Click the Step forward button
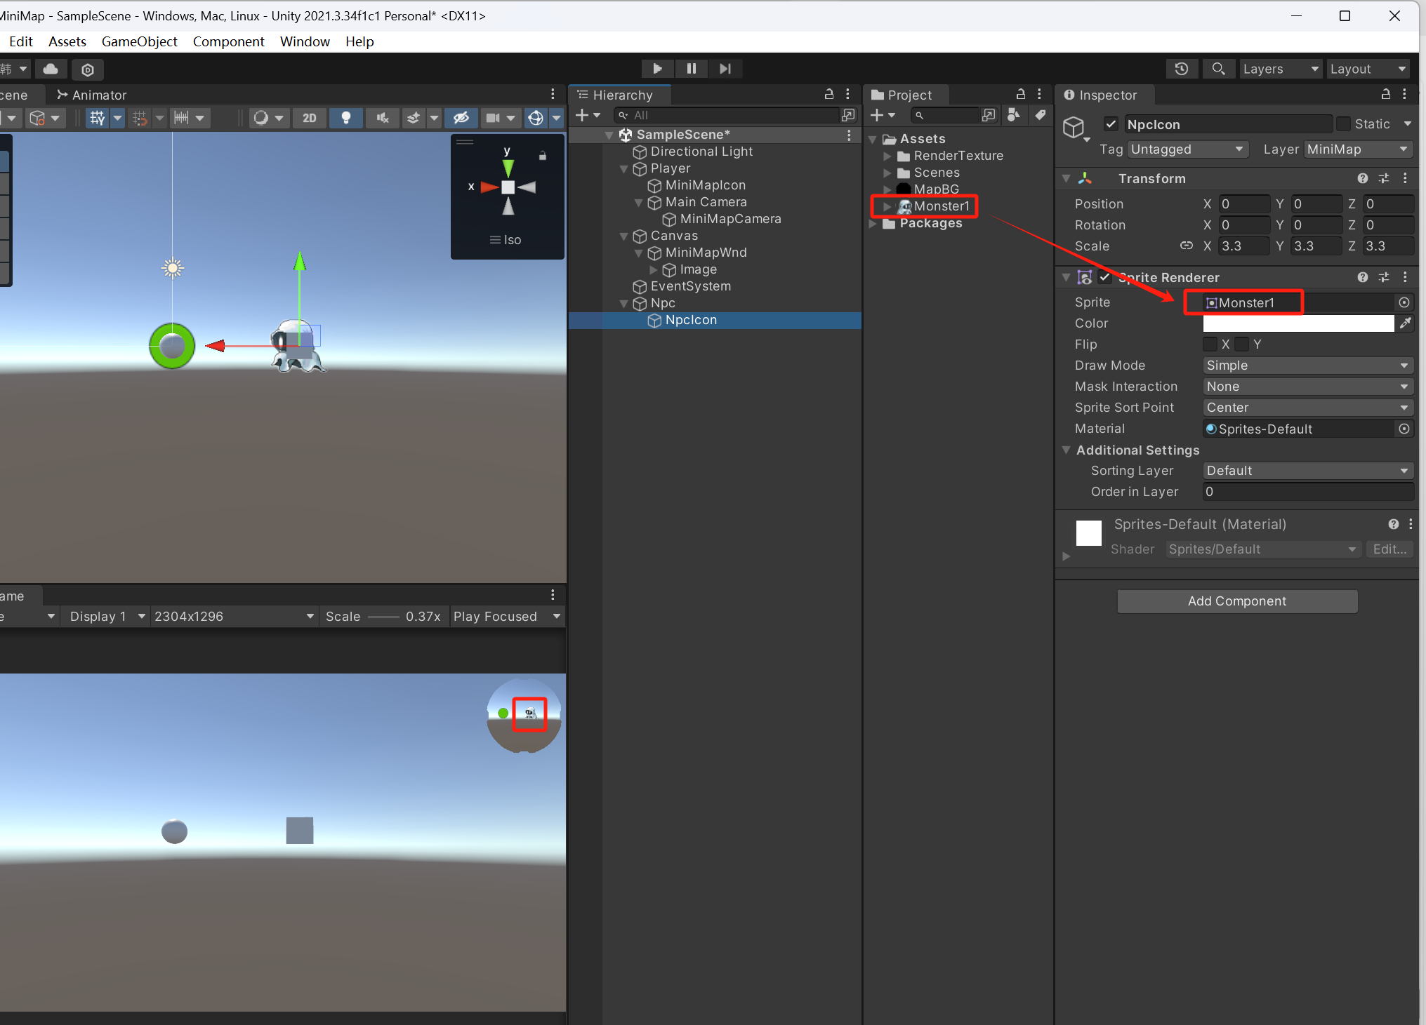This screenshot has width=1426, height=1025. 725,69
